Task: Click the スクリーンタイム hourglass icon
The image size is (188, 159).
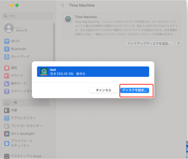Action: pos(7,91)
